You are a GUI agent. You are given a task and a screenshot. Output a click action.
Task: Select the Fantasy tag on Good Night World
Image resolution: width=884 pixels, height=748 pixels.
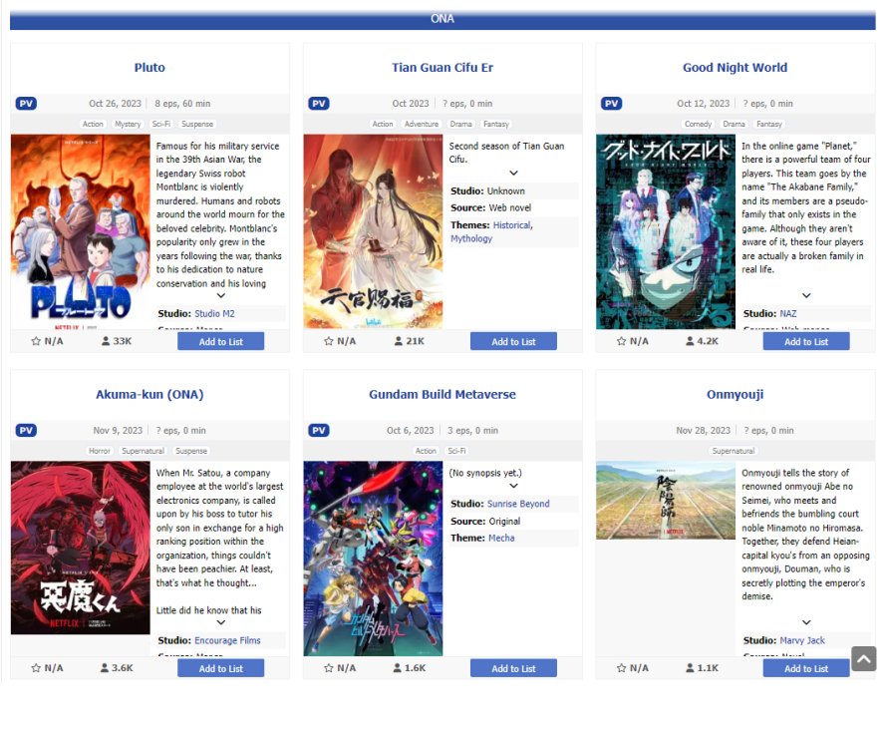(x=769, y=124)
